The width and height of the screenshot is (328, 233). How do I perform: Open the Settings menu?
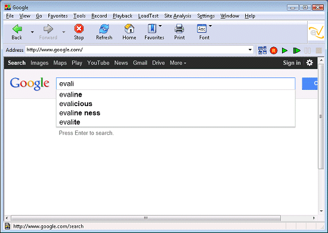pos(206,16)
